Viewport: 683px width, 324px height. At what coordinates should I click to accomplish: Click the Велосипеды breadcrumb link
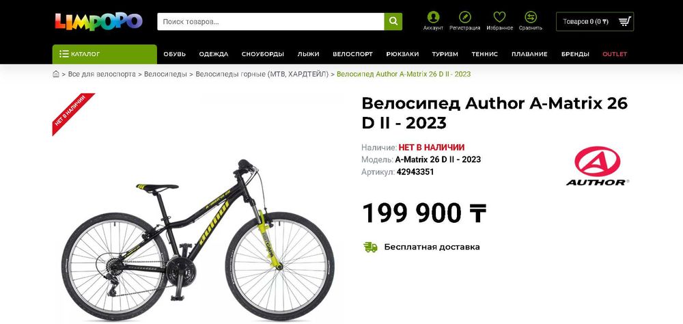[x=165, y=74]
